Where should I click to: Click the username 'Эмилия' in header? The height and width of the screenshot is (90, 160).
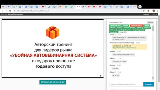pos(146,14)
